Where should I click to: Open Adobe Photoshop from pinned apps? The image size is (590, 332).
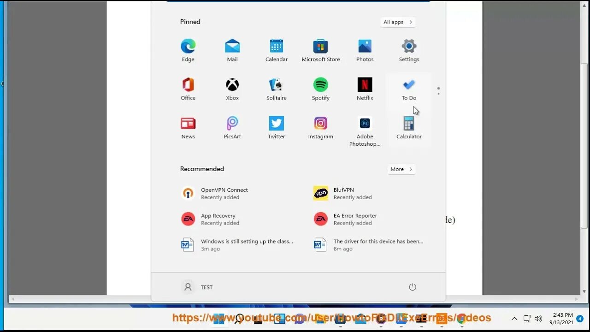365,131
